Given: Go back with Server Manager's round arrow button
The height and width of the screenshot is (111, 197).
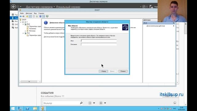Looking at the screenshot, I should coord(14,7).
